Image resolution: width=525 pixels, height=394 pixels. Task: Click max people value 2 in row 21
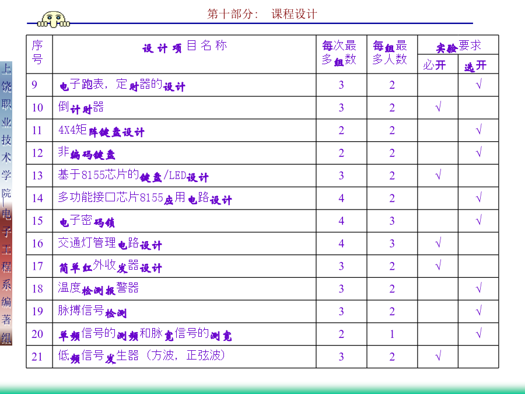pyautogui.click(x=392, y=357)
